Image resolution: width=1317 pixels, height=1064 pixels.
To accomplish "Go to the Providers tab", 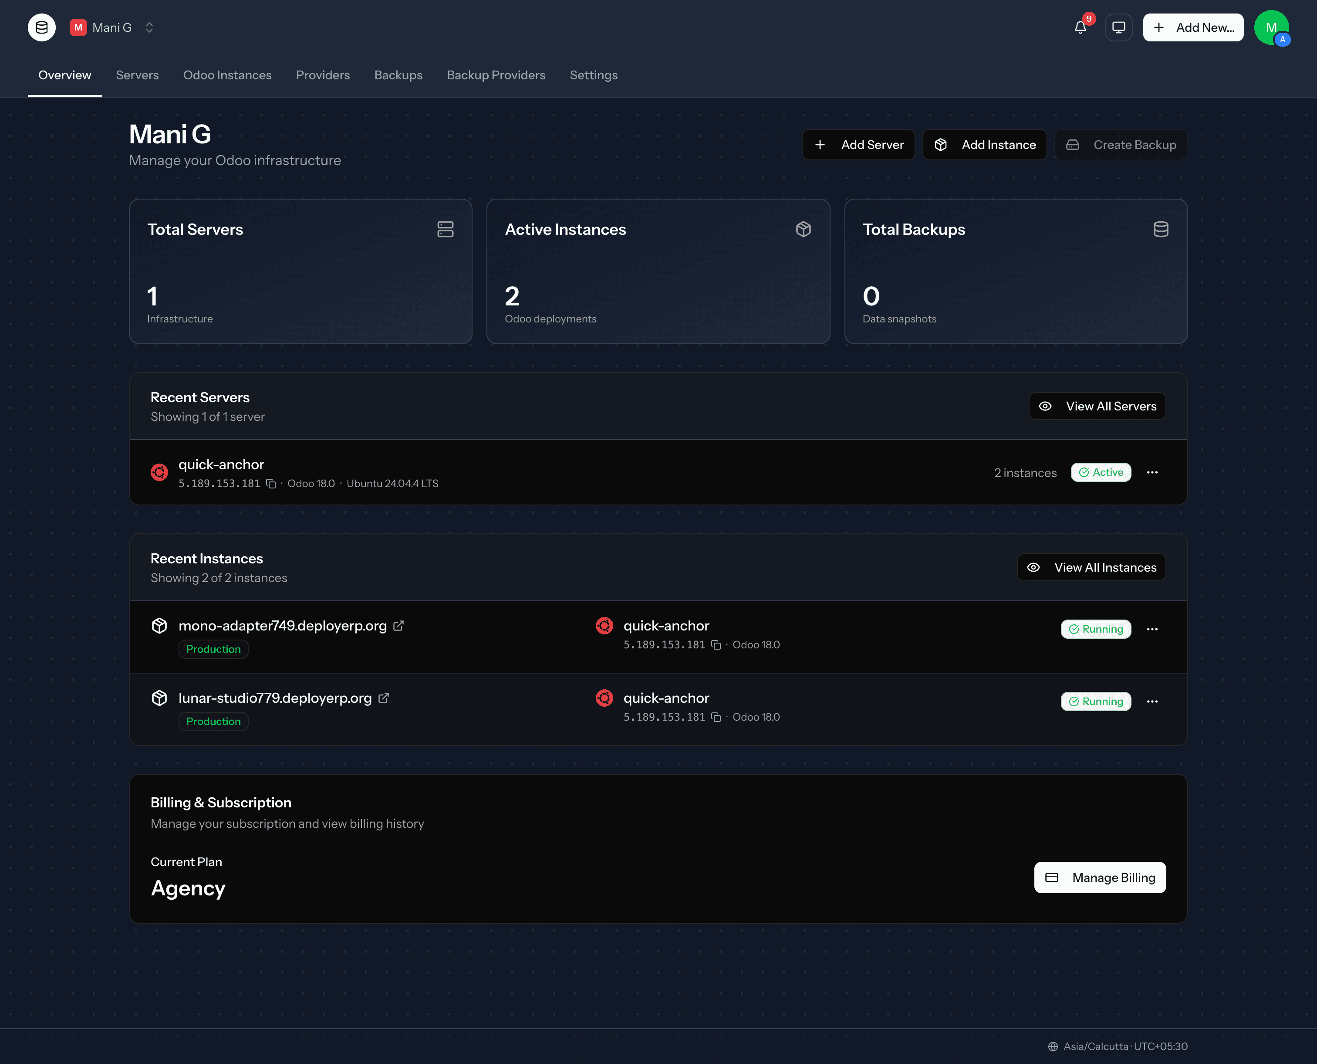I will 323,75.
